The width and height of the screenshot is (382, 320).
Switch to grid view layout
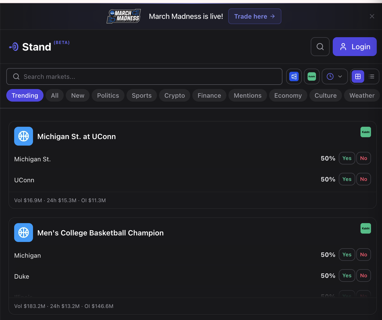358,76
